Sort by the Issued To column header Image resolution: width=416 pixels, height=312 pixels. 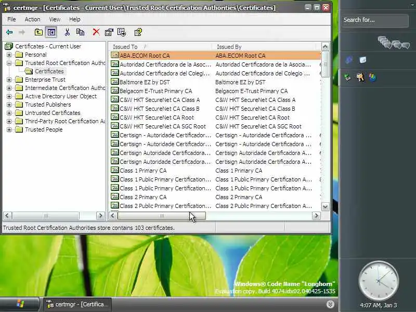coord(160,47)
